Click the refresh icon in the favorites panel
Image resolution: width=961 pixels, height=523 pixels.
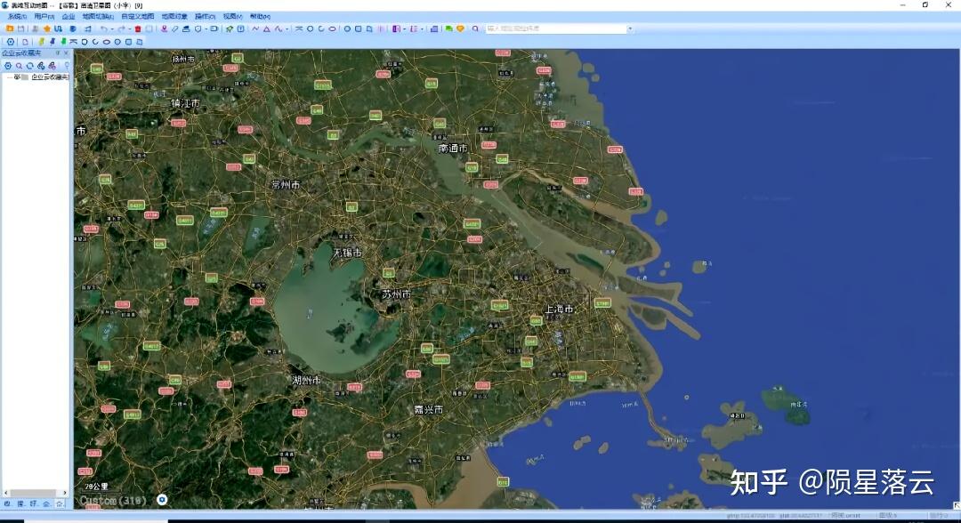point(29,66)
